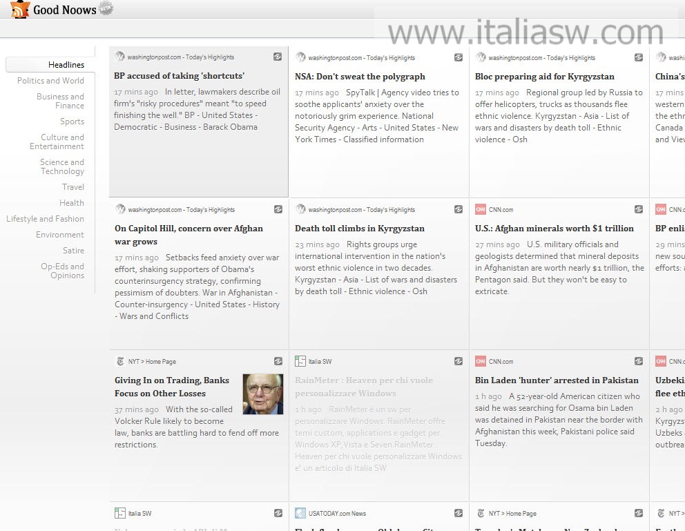Screen dimensions: 685x531
Task: Click the Good Noows logo icon
Action: (x=20, y=9)
